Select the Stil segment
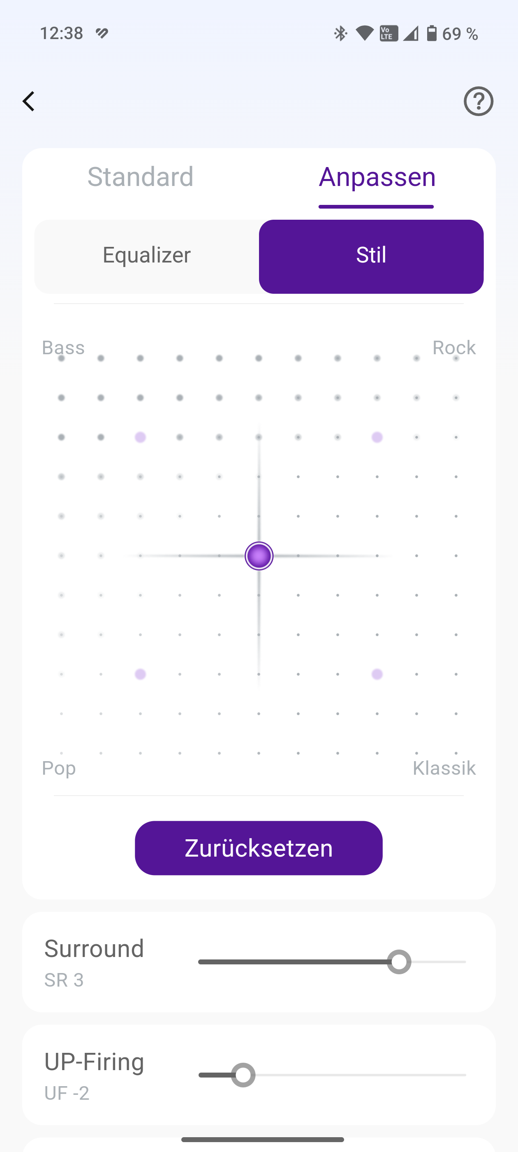518x1152 pixels. point(371,256)
